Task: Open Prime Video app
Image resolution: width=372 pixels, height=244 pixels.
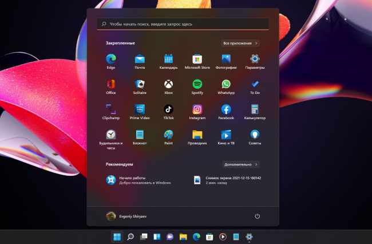Action: coord(140,112)
